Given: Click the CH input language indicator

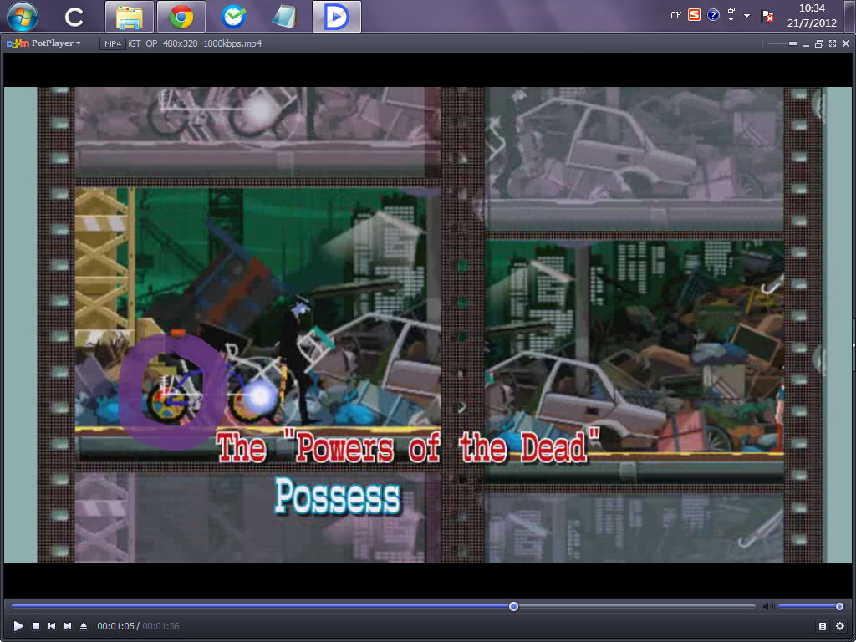Looking at the screenshot, I should (x=675, y=15).
